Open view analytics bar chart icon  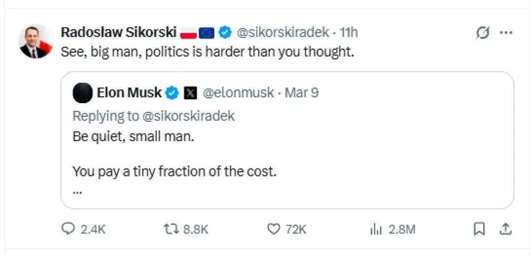[x=376, y=228]
